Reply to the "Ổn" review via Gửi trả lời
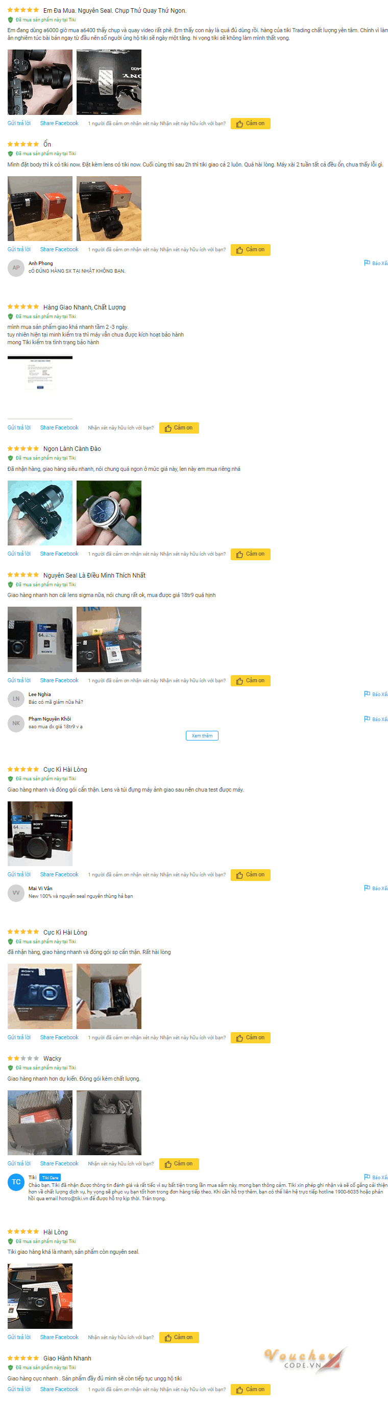 (x=19, y=249)
